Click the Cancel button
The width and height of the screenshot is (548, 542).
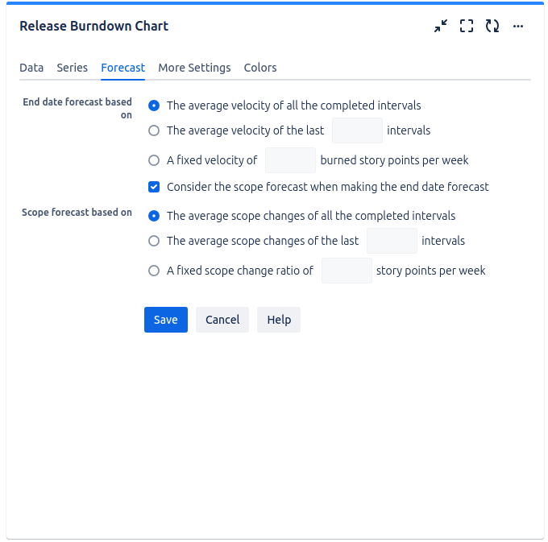point(222,320)
